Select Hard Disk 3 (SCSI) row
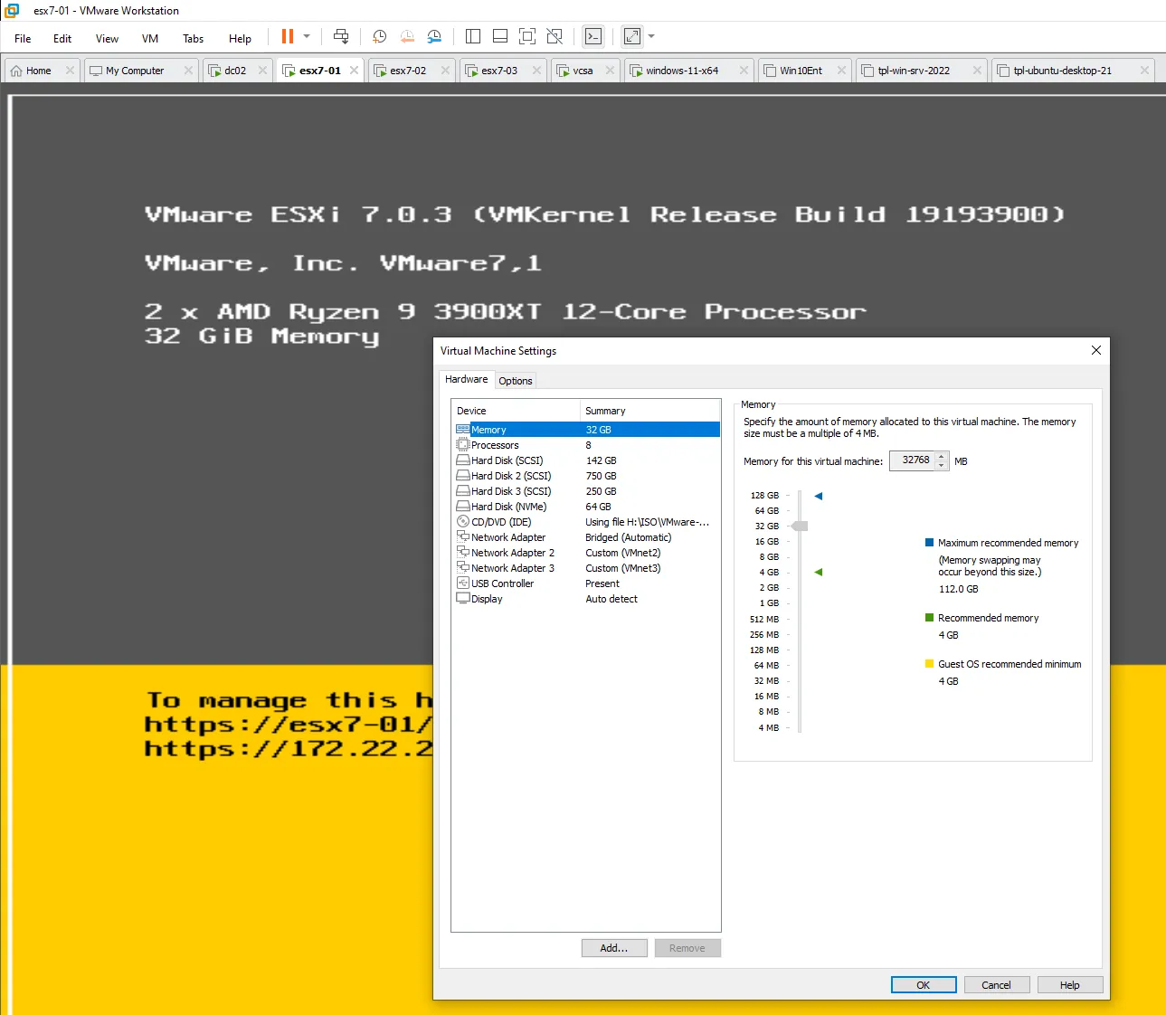1166x1015 pixels. 586,491
